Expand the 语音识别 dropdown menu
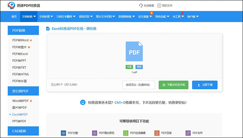 click(x=86, y=17)
